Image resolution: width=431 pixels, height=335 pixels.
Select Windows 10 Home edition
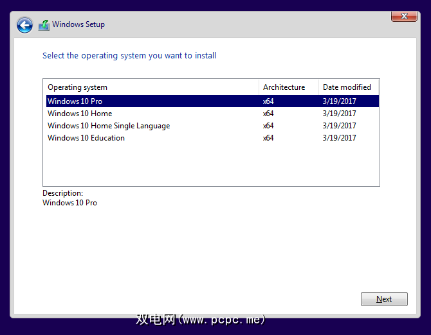point(212,114)
